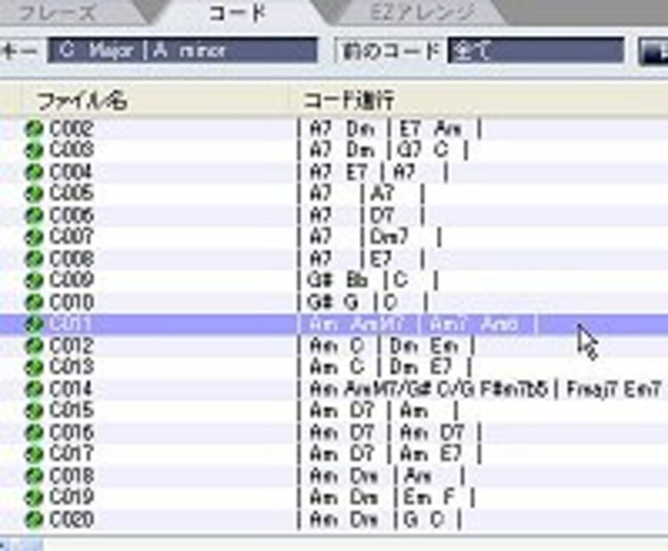Click the green icon for C012
Image resolution: width=668 pixels, height=551 pixels.
(x=33, y=346)
